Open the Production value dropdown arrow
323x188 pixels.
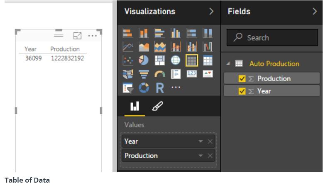point(201,156)
